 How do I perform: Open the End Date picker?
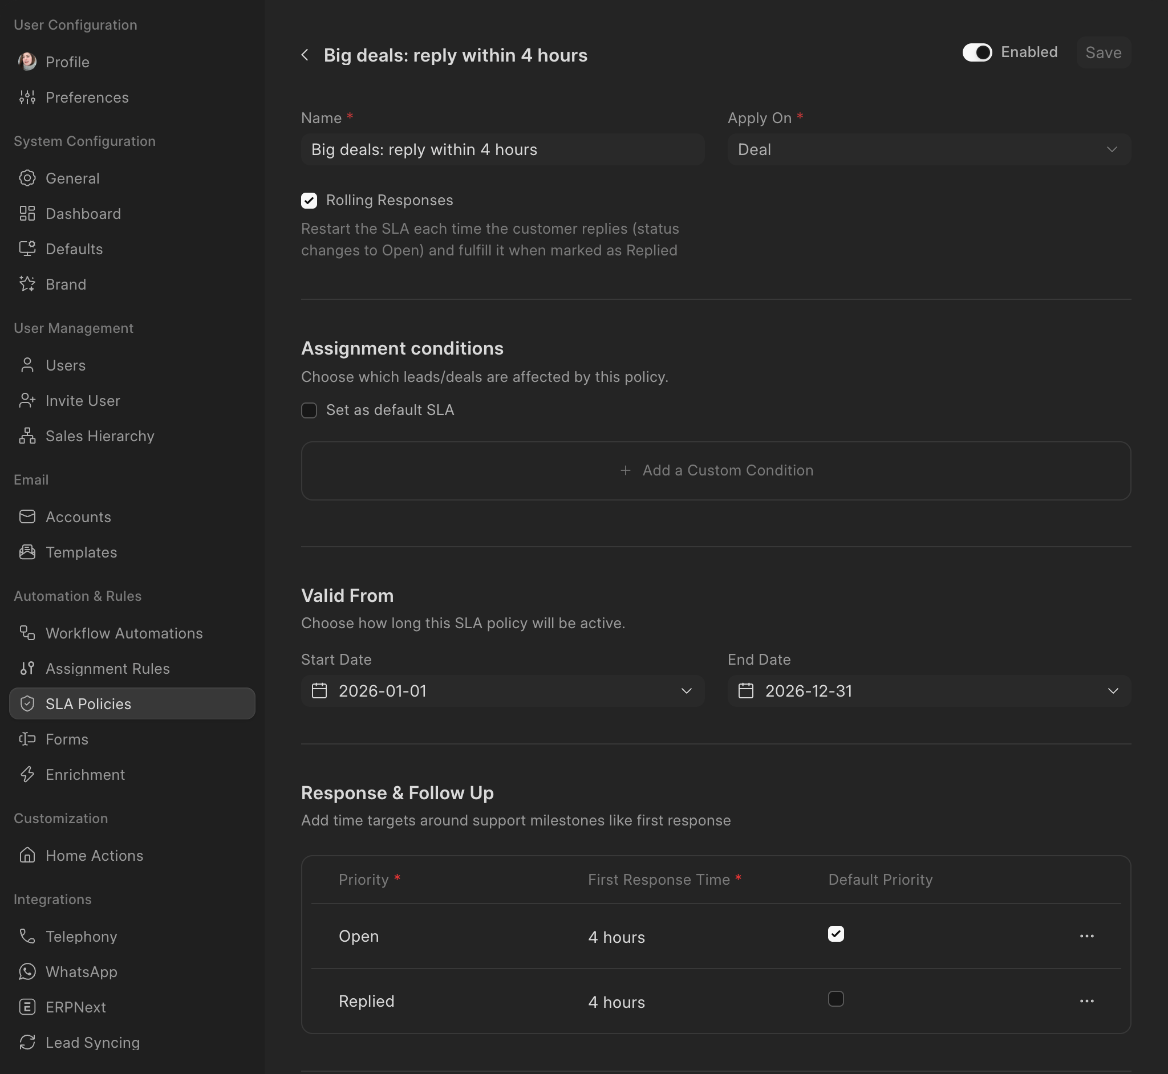929,690
